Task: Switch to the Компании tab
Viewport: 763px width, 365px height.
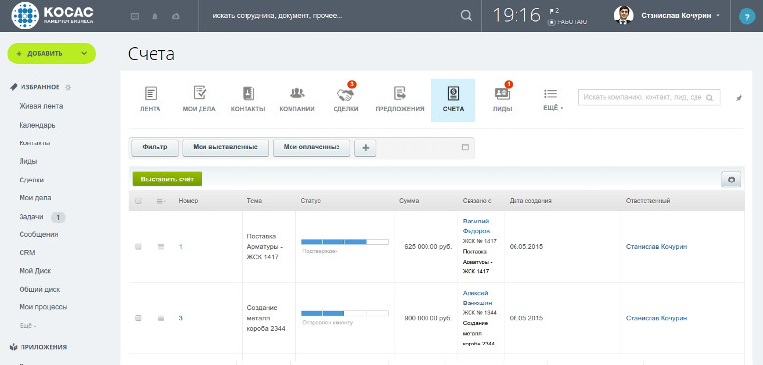Action: (x=296, y=100)
